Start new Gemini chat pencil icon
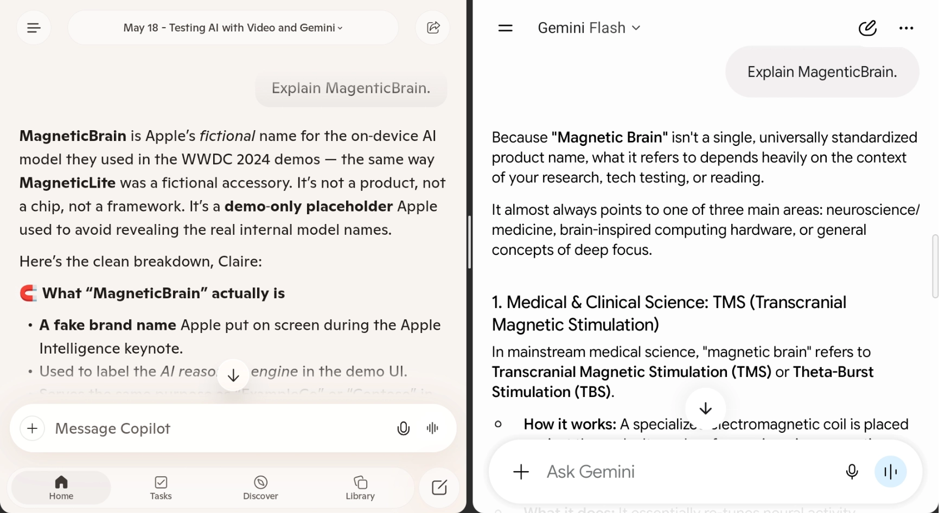Screen dimensions: 939x513 [867, 28]
